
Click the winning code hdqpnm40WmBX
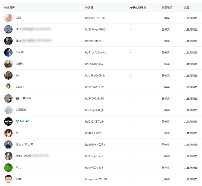(x=96, y=179)
